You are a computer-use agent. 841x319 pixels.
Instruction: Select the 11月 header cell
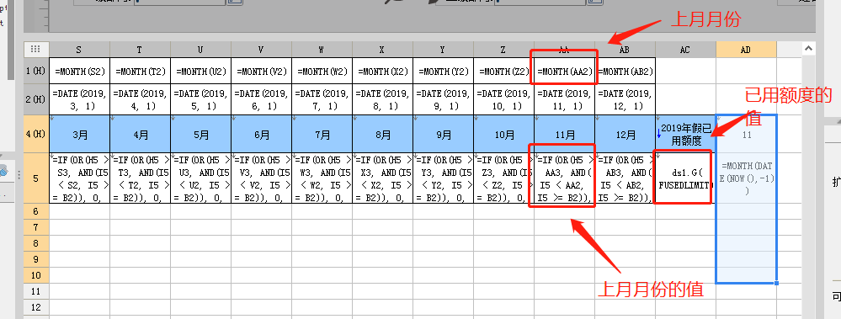(564, 134)
